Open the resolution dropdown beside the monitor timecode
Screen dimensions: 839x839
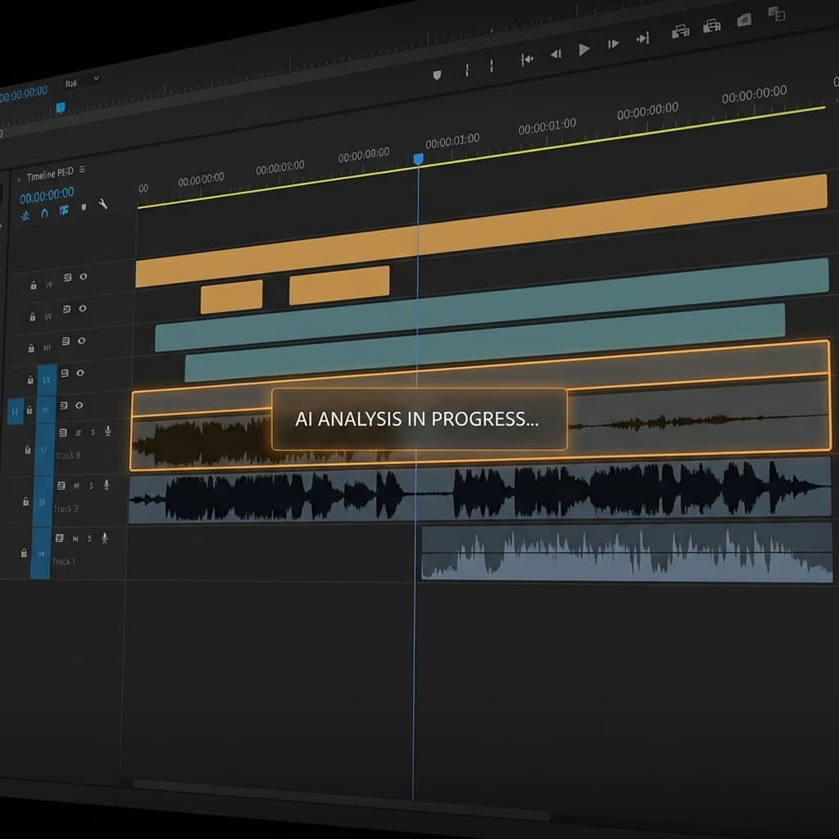[x=81, y=80]
